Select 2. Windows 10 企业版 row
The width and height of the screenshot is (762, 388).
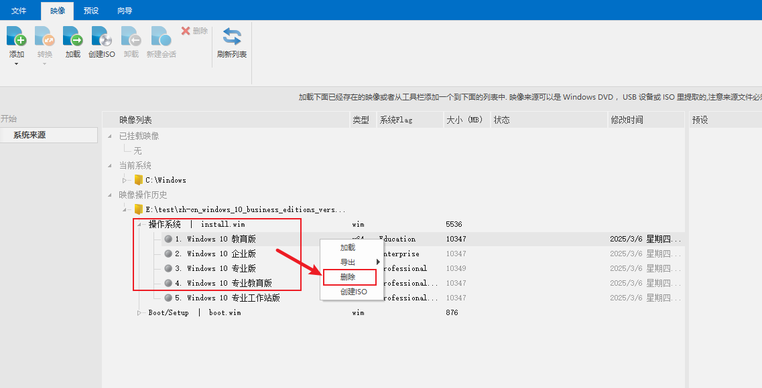pos(423,254)
